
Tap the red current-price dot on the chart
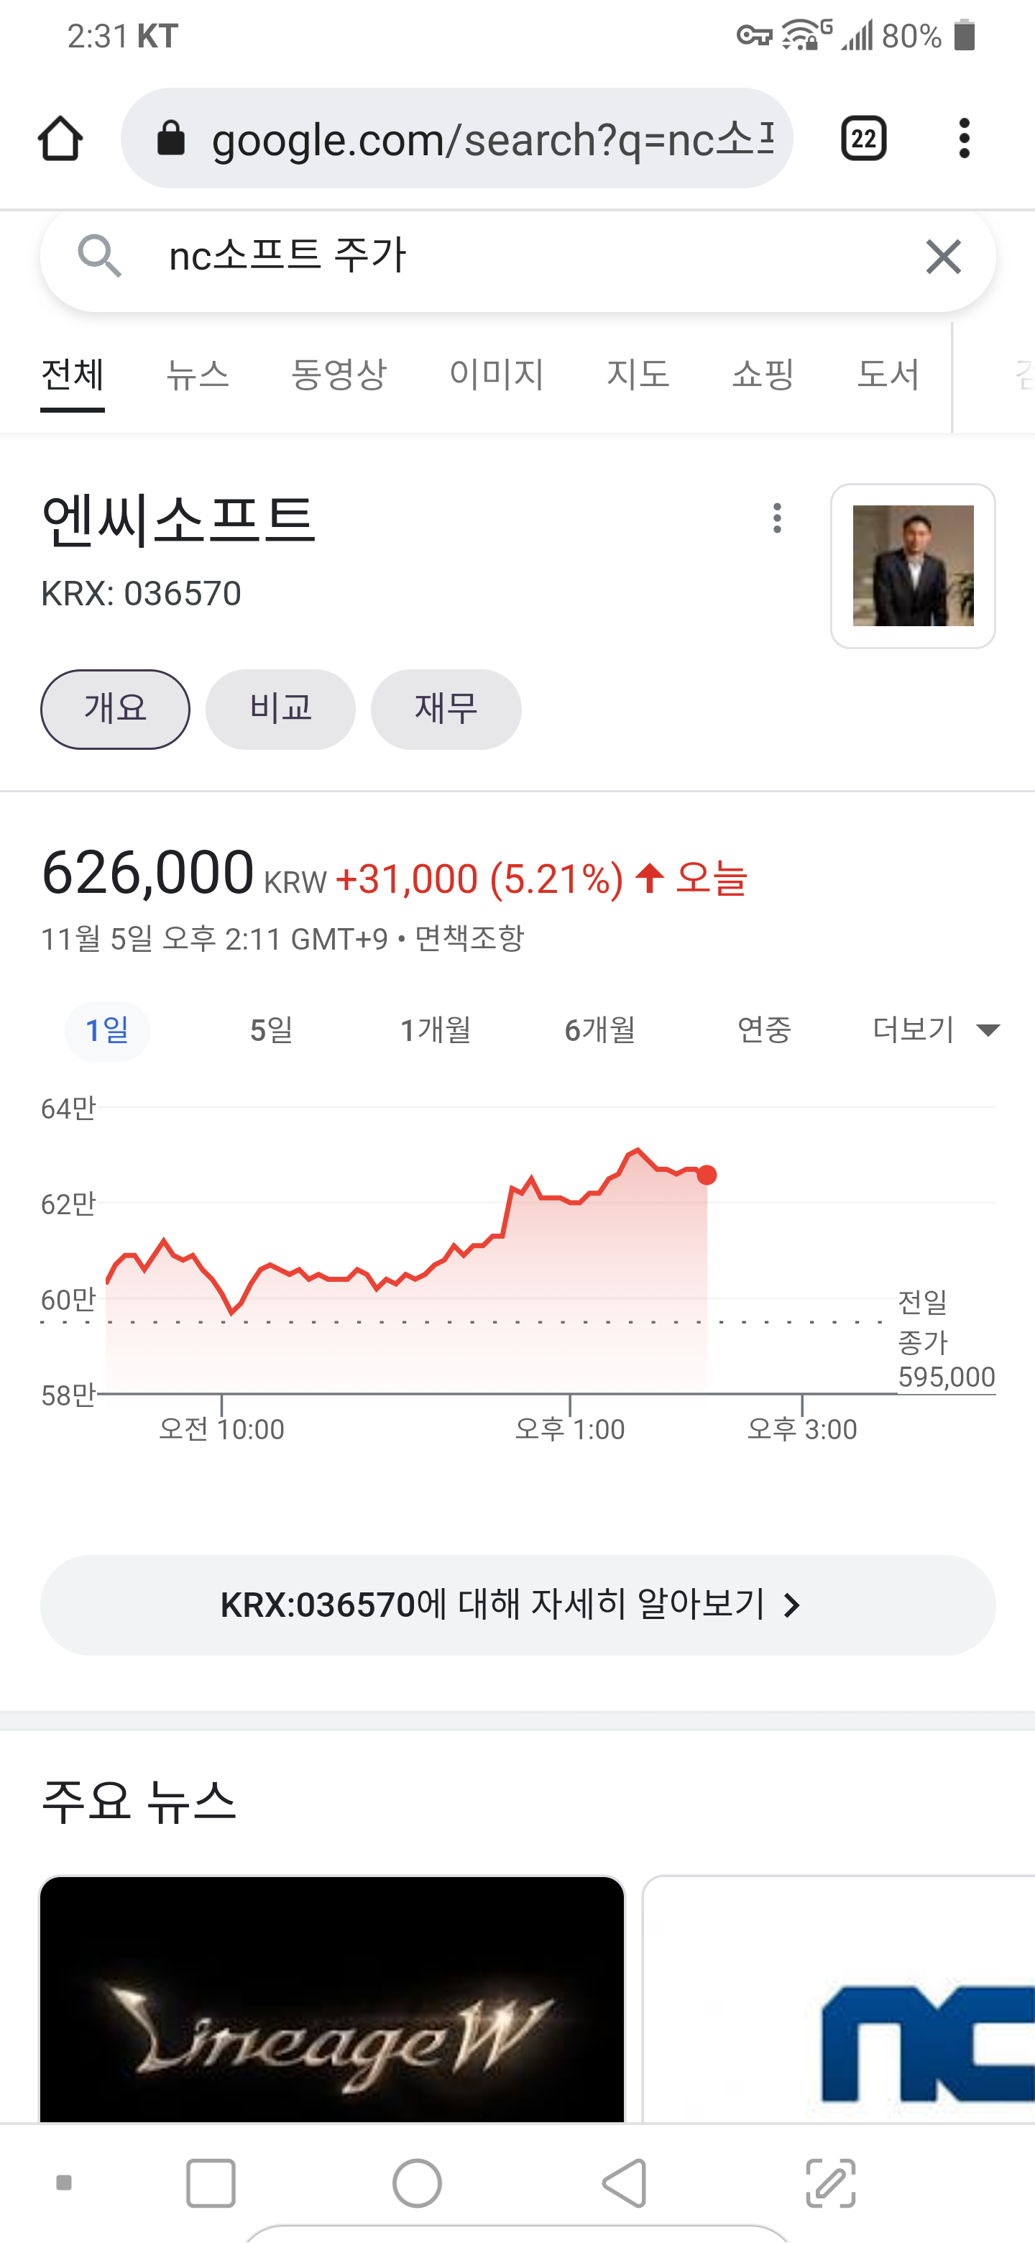707,1175
